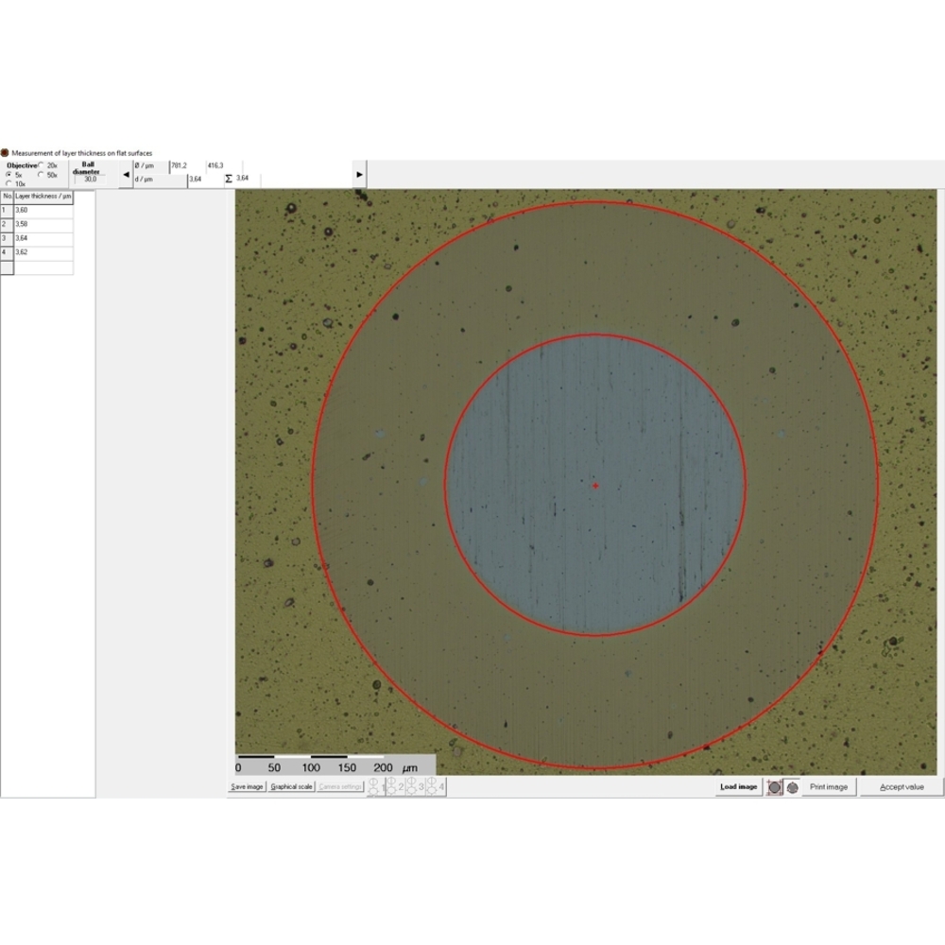Save the current image
This screenshot has height=945, width=945.
246,786
